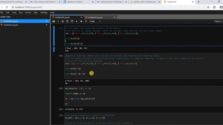Cut selected cell using scissors icon
This screenshot has height=125, width=223.
coord(63,22)
